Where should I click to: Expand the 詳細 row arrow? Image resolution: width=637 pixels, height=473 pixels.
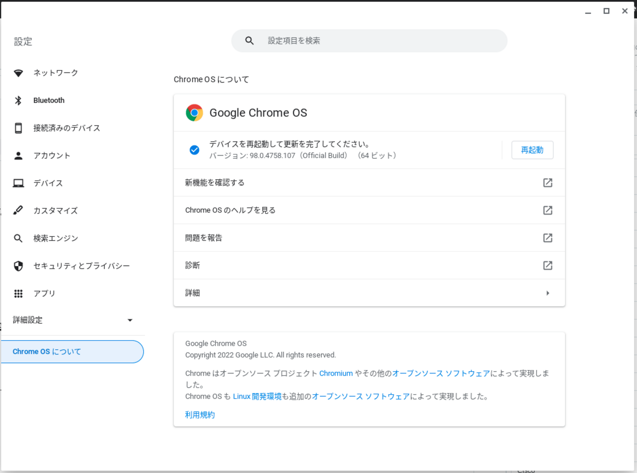coord(547,293)
